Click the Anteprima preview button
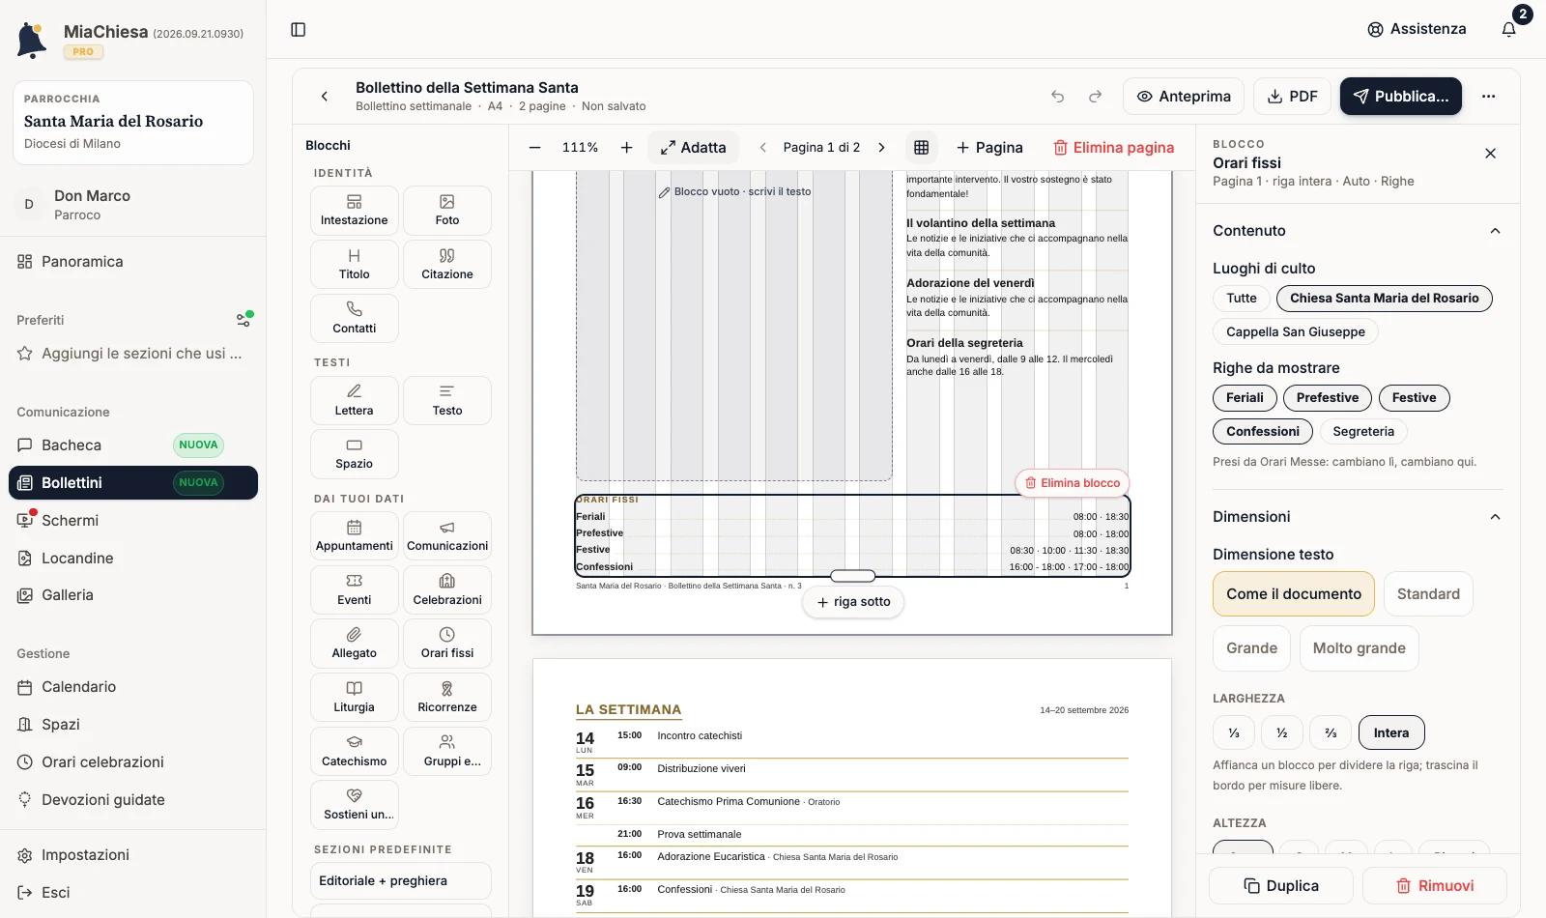Viewport: 1546px width, 918px height. (1184, 97)
